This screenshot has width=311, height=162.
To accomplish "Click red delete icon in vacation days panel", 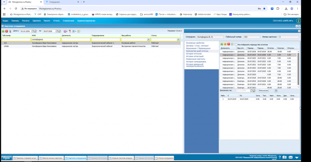I will coord(228,45).
